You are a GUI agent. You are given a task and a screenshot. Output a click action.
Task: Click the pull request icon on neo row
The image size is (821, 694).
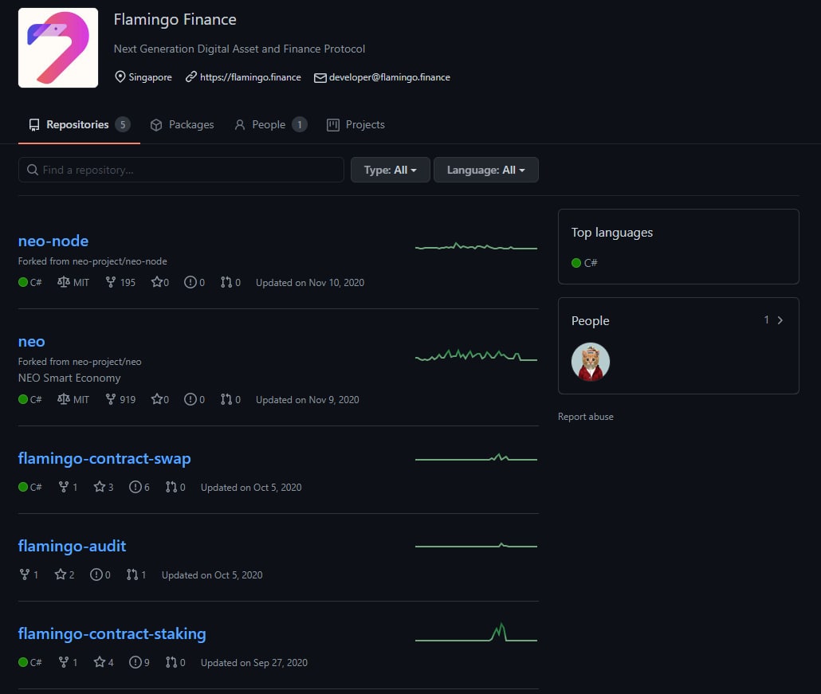click(x=226, y=399)
